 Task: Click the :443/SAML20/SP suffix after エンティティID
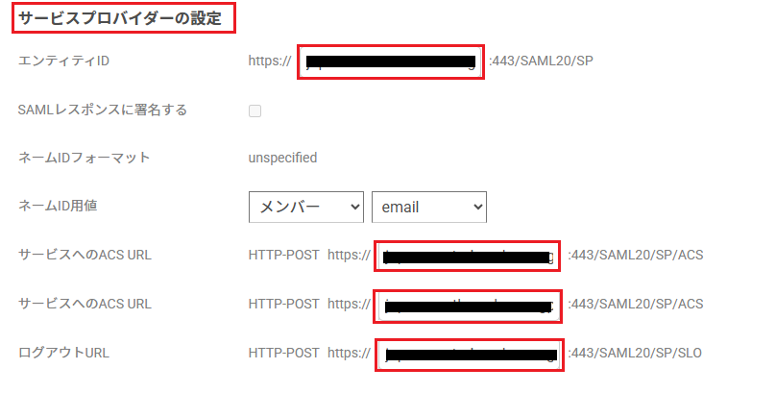[x=541, y=61]
